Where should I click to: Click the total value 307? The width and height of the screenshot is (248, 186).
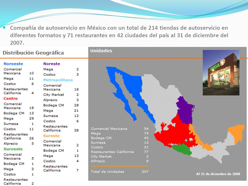(x=145, y=172)
